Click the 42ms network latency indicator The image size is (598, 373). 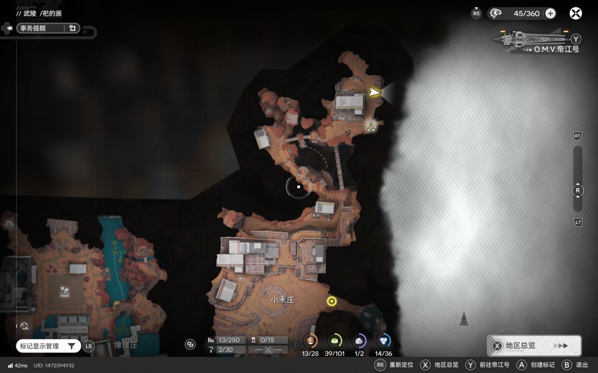(x=18, y=365)
